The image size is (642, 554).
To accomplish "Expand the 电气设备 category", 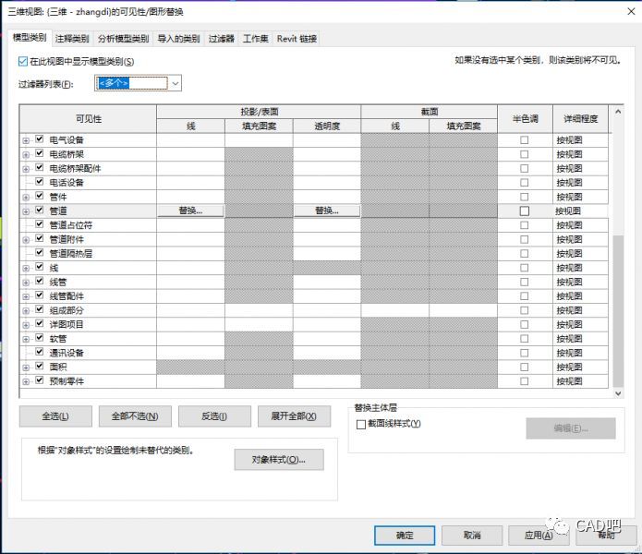I will (x=26, y=140).
